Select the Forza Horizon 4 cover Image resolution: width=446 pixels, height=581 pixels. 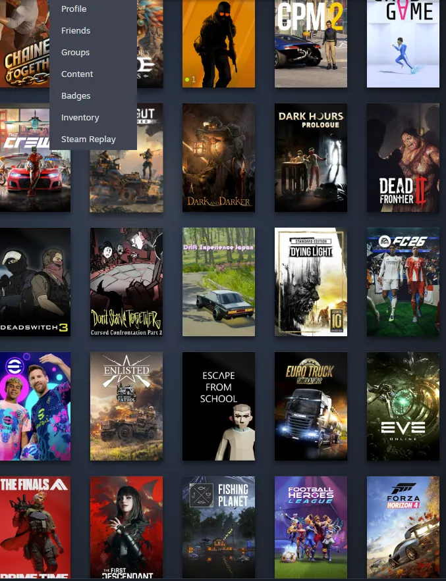click(403, 528)
